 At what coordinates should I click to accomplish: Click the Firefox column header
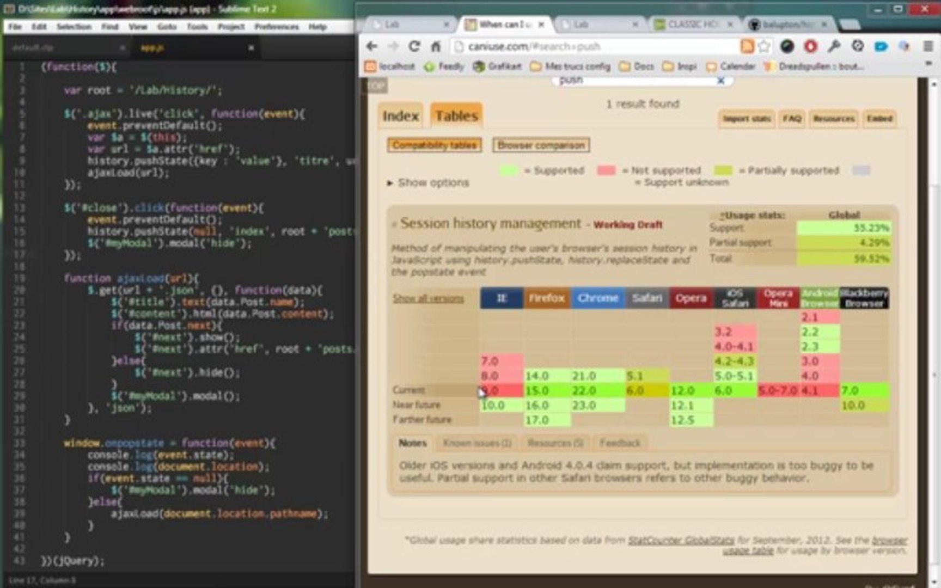pyautogui.click(x=547, y=298)
